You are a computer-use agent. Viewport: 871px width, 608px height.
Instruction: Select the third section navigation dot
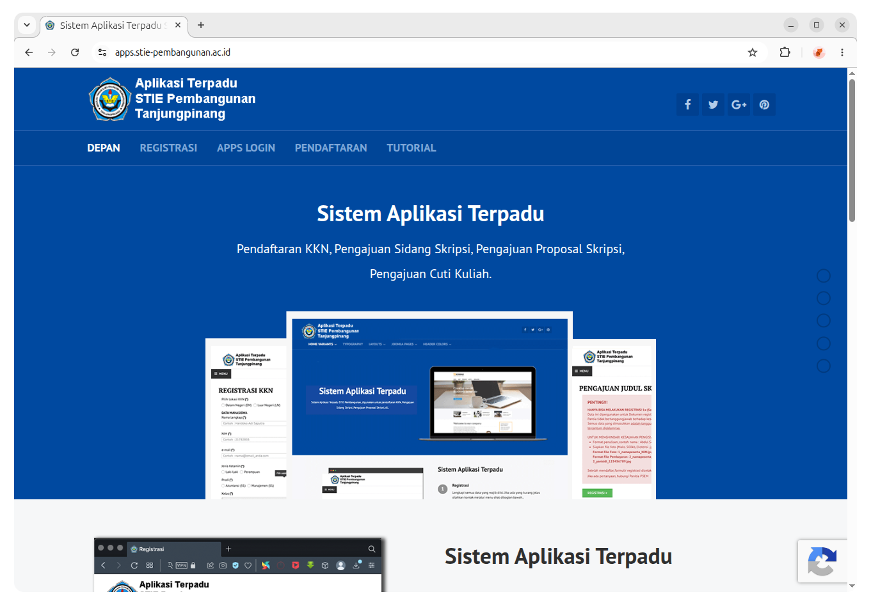824,320
